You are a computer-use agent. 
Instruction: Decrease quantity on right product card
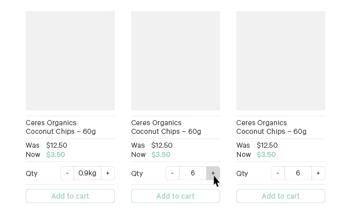(x=278, y=173)
